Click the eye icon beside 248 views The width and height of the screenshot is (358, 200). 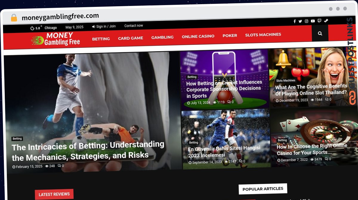47,166
